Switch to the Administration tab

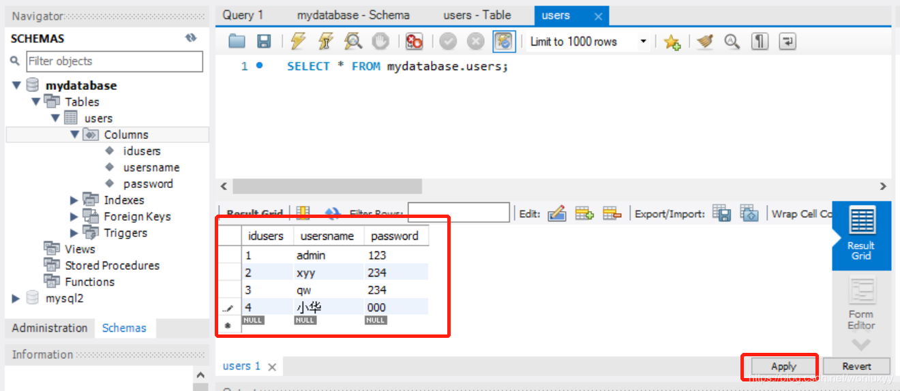point(50,328)
